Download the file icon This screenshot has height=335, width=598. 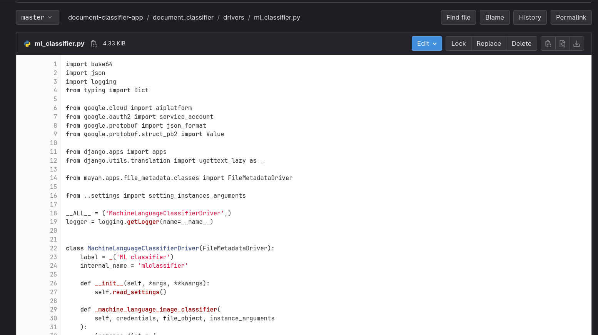(576, 43)
